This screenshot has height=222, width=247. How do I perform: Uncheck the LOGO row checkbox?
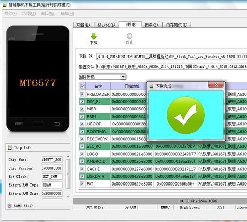click(82, 154)
